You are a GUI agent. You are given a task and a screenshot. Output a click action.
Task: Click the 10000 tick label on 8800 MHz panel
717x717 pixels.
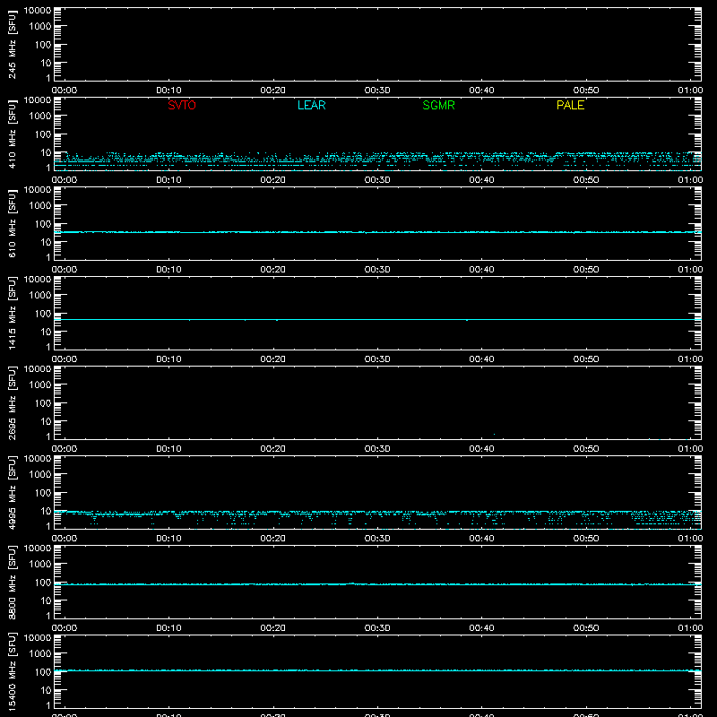pyautogui.click(x=38, y=549)
